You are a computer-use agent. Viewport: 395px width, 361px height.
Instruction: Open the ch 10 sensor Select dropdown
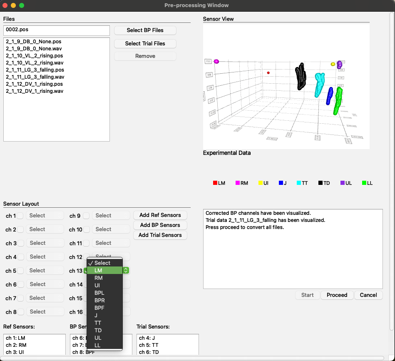(111, 229)
